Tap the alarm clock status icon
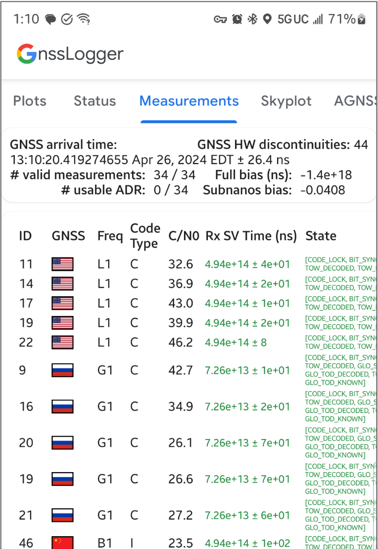The width and height of the screenshot is (378, 549). point(237,19)
